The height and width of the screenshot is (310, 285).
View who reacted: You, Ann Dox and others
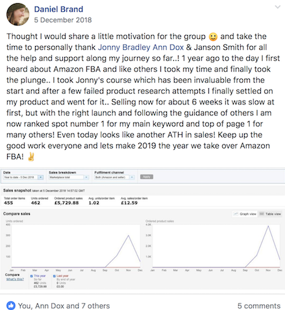coord(64,306)
